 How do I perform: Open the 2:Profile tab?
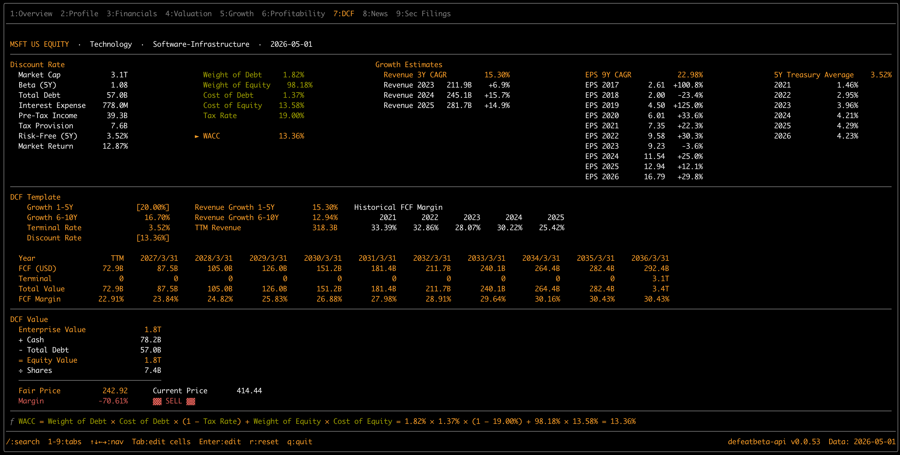click(x=79, y=13)
